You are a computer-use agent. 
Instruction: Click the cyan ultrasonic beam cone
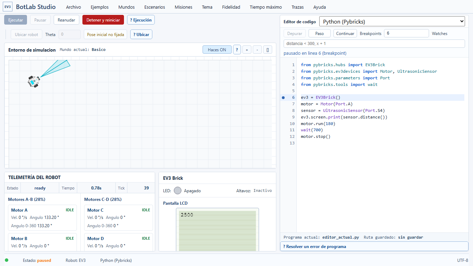tap(57, 68)
